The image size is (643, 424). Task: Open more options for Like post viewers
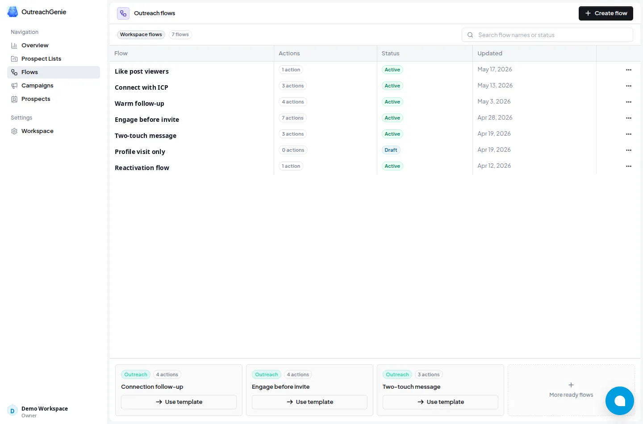(629, 70)
